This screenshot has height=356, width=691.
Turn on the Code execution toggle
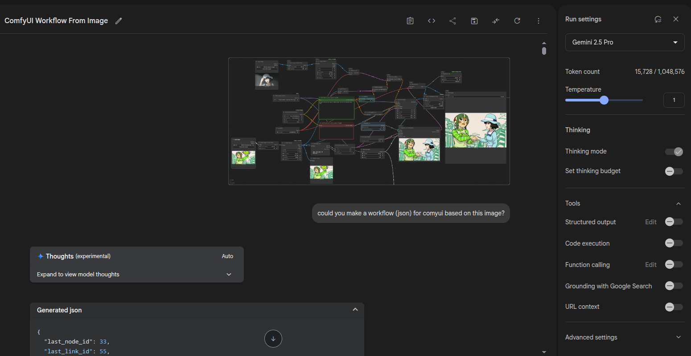[x=674, y=243]
